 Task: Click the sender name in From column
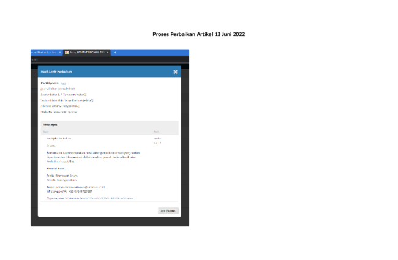click(x=157, y=138)
